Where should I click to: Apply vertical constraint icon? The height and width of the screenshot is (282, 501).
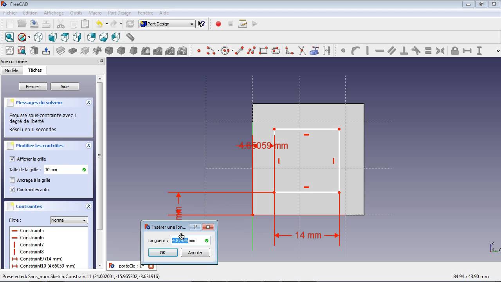click(x=368, y=51)
